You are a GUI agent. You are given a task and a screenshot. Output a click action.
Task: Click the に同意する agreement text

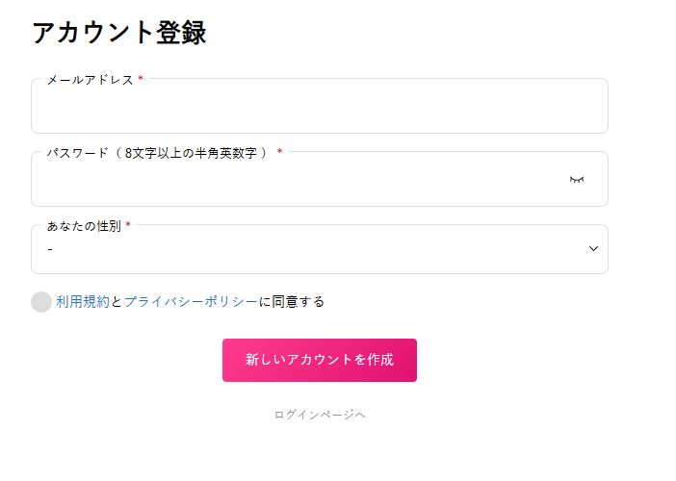(292, 302)
